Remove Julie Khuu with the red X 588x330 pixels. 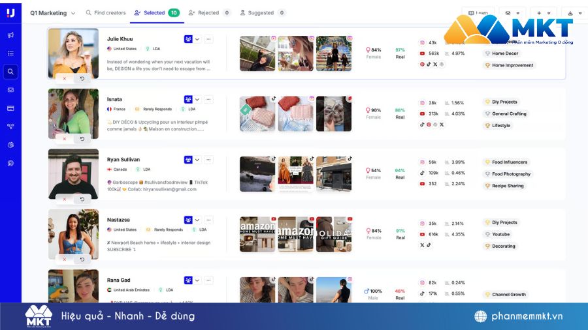point(65,78)
